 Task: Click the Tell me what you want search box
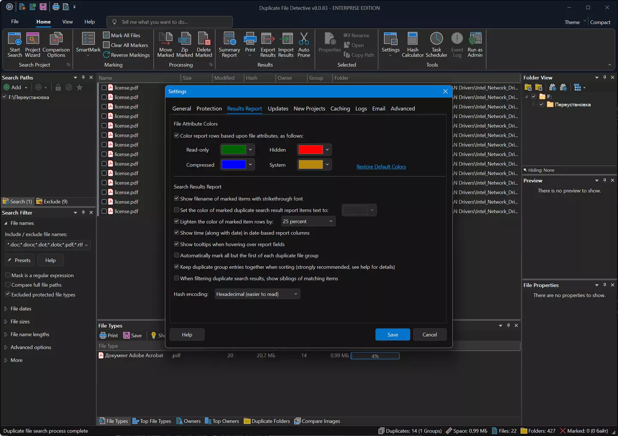(x=169, y=22)
